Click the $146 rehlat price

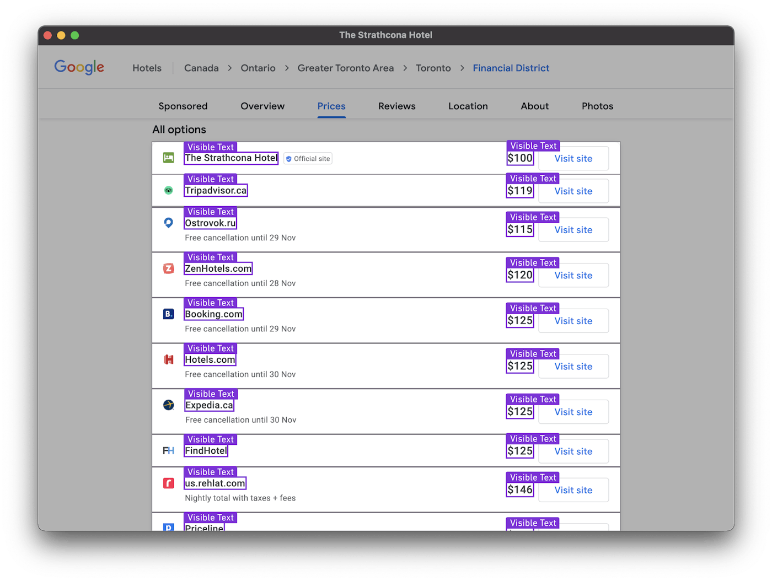[521, 489]
